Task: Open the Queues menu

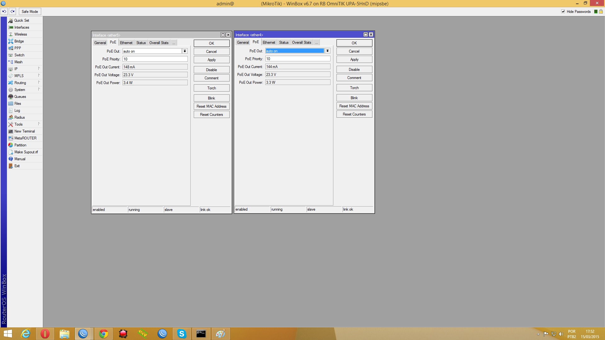Action: pos(20,97)
